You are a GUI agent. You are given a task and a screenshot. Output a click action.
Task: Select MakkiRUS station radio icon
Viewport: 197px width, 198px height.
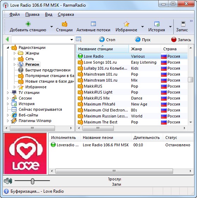click(x=80, y=86)
